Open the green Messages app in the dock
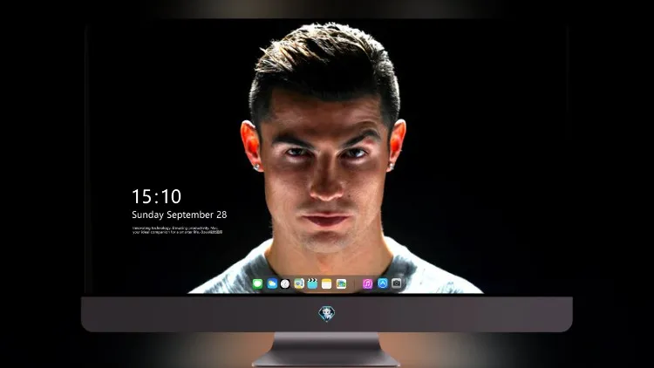The height and width of the screenshot is (368, 654). pos(258,283)
